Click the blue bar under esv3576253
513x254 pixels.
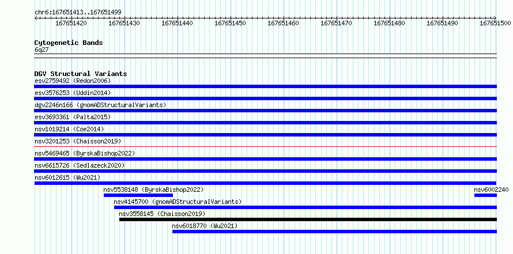(x=265, y=98)
